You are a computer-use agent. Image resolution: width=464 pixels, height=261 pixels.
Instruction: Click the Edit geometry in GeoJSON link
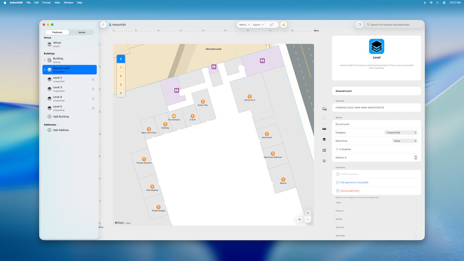pos(354,183)
